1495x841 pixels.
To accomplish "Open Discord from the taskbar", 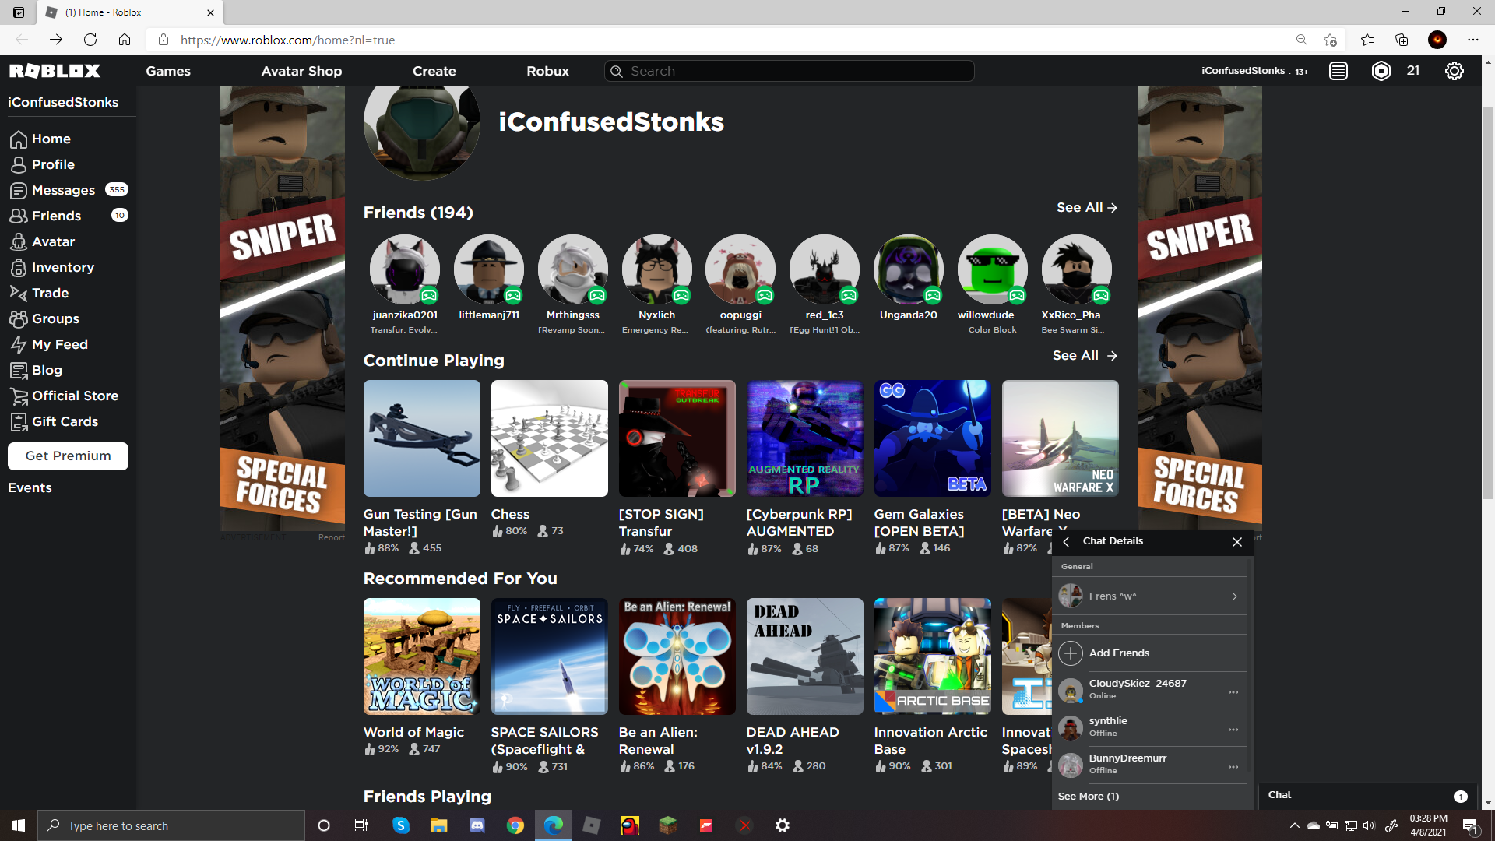I will click(x=477, y=825).
